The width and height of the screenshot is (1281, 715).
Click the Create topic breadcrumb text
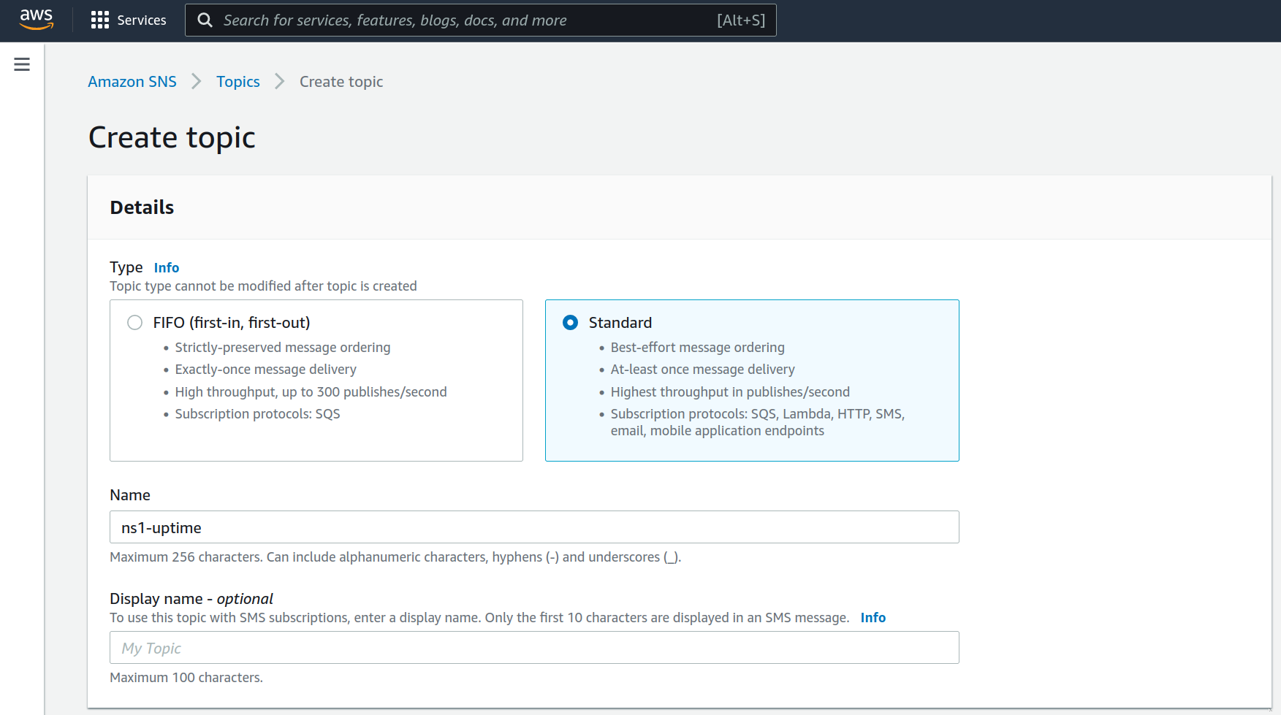[341, 82]
